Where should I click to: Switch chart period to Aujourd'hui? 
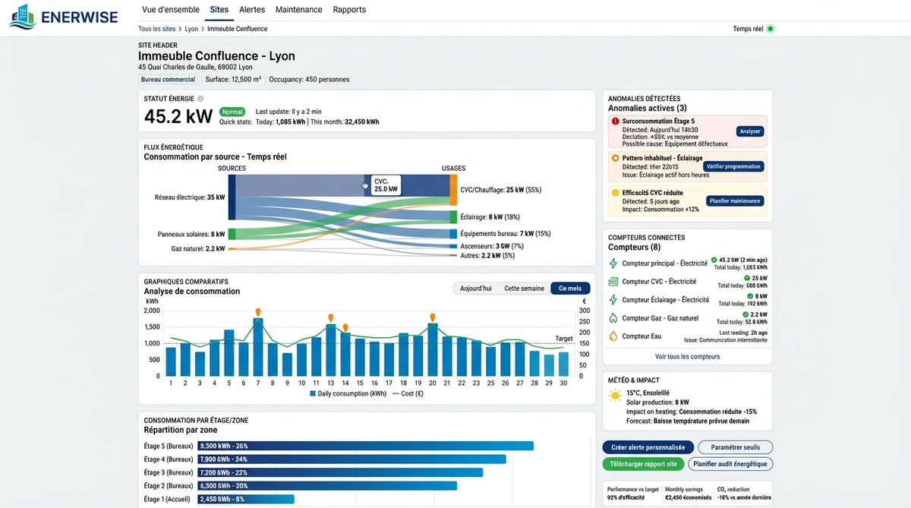click(x=476, y=289)
